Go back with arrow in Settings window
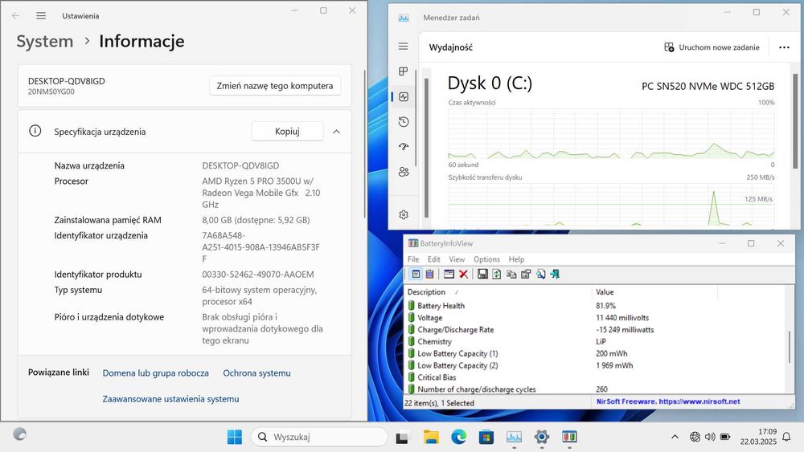 pyautogui.click(x=16, y=16)
